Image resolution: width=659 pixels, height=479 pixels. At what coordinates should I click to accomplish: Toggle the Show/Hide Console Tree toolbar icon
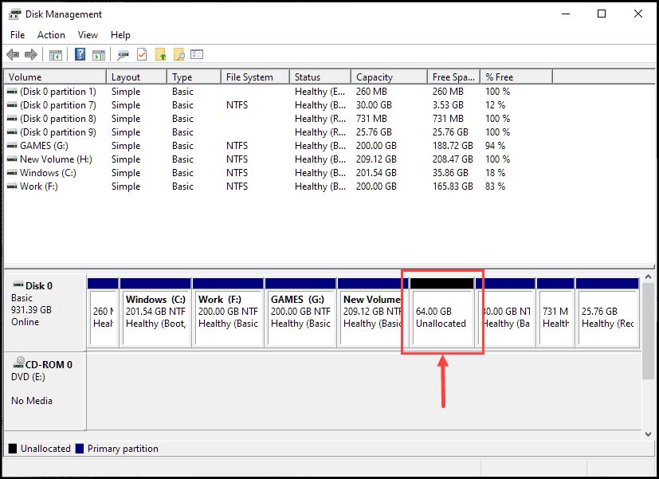(55, 54)
